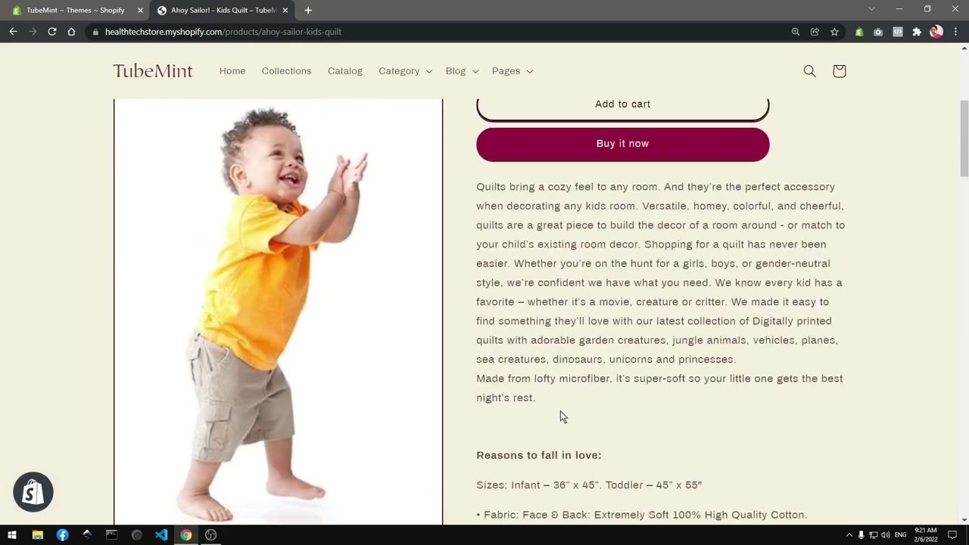Open the shopping cart icon
The height and width of the screenshot is (545, 969).
tap(839, 71)
